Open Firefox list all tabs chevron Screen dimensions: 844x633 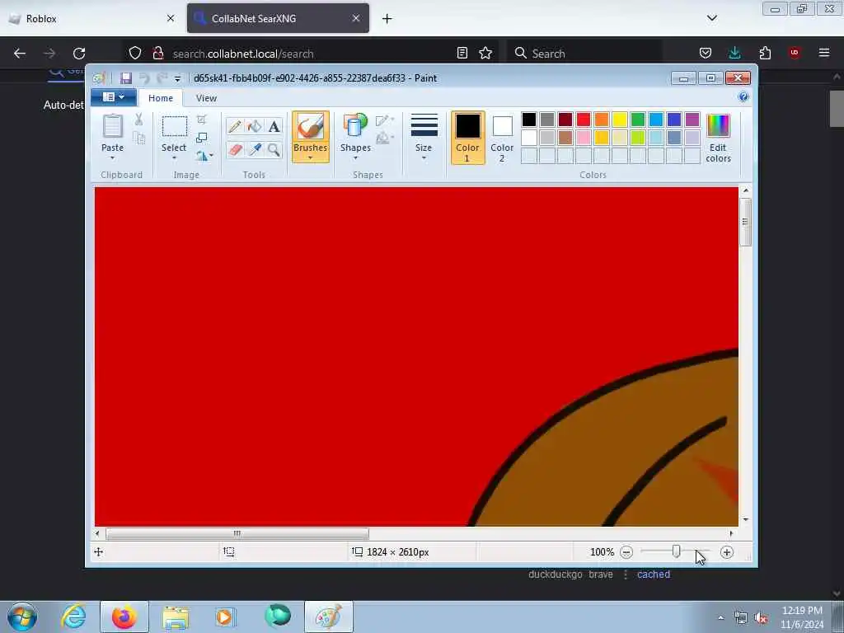(x=711, y=18)
